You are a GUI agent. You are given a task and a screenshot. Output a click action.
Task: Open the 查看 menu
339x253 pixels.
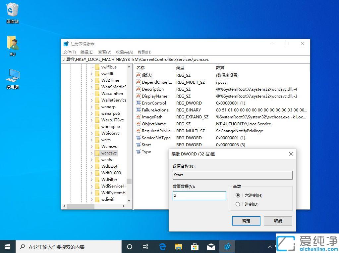(105, 52)
